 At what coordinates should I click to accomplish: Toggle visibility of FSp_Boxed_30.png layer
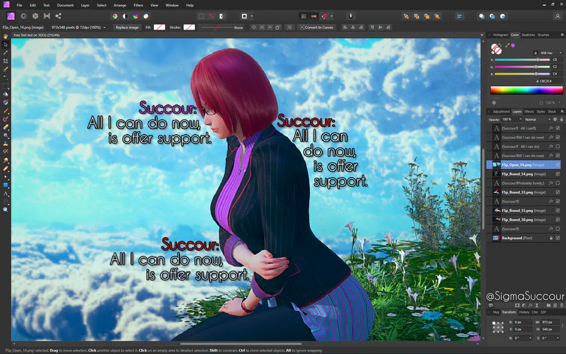pyautogui.click(x=558, y=220)
